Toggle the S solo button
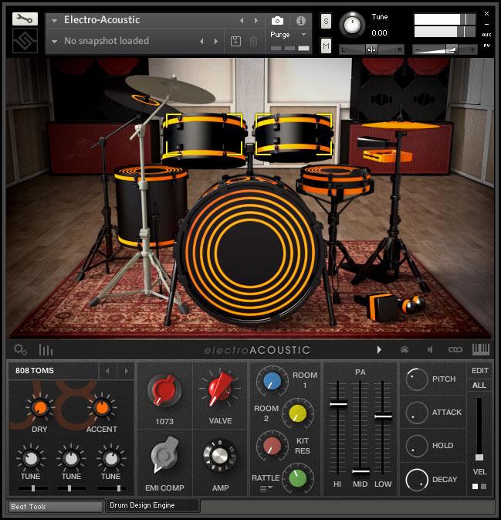501x520 pixels. [326, 21]
